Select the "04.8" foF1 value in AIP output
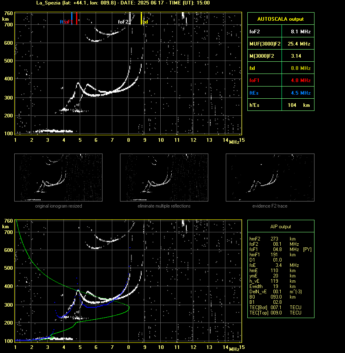Screen dimensions: 345x353 277,249
